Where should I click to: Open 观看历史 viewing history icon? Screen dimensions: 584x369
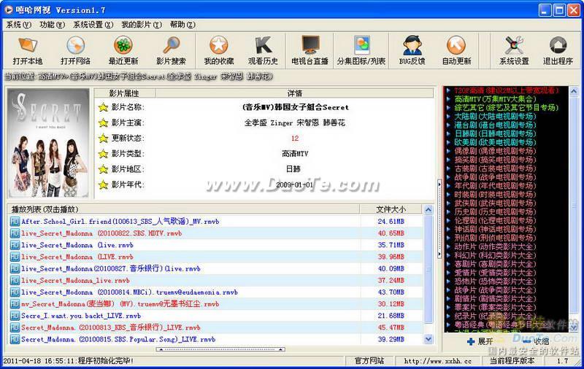pyautogui.click(x=263, y=45)
